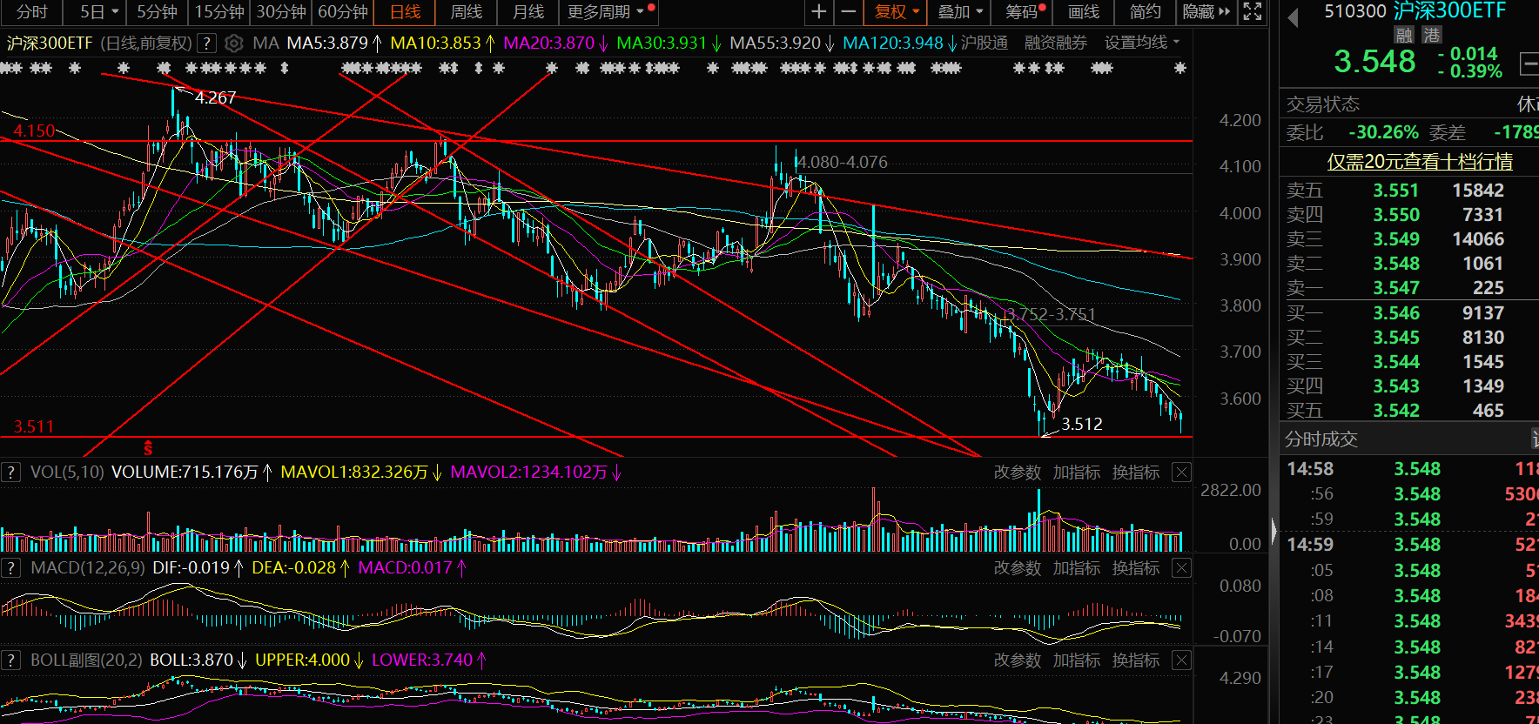
Task: Click 卖一 price 3.547 row
Action: 1409,288
